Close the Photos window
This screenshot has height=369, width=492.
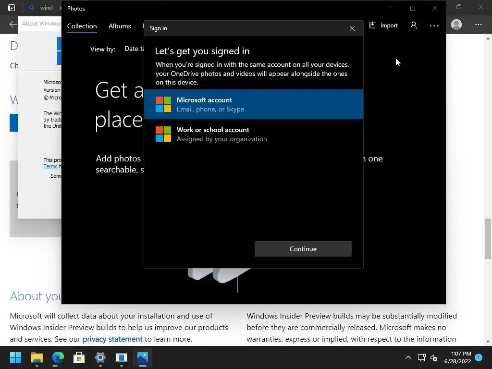point(434,8)
